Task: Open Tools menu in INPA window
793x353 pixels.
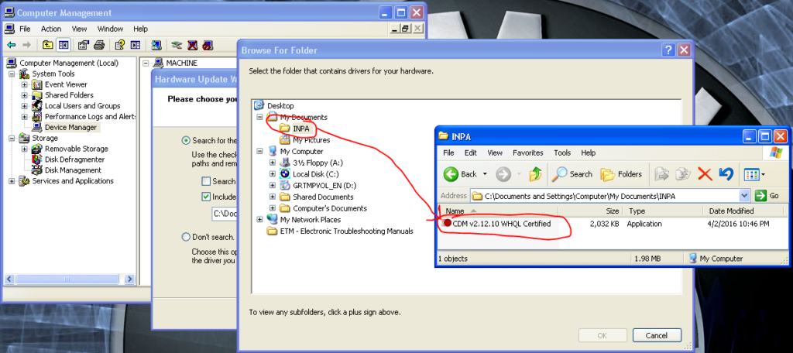Action: 562,153
